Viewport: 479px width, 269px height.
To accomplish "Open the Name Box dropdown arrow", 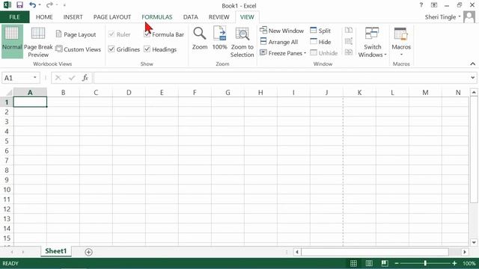I will [35, 78].
